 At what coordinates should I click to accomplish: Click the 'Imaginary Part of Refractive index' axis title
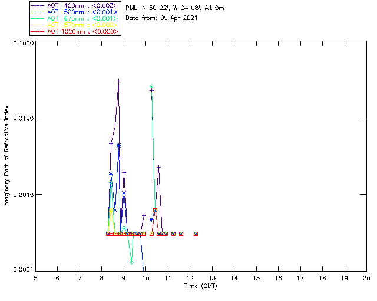[x=6, y=156]
